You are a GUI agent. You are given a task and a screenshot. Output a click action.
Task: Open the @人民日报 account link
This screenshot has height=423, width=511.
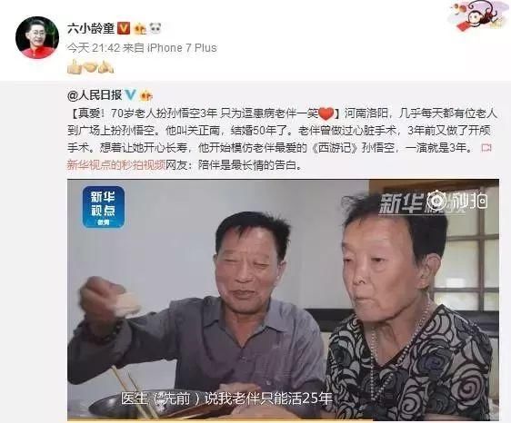[95, 95]
